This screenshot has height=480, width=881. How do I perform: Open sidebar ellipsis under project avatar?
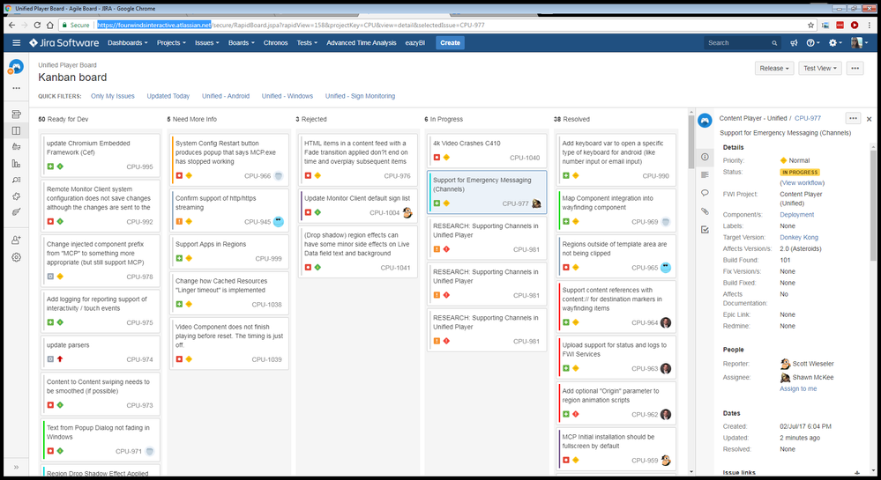(16, 88)
